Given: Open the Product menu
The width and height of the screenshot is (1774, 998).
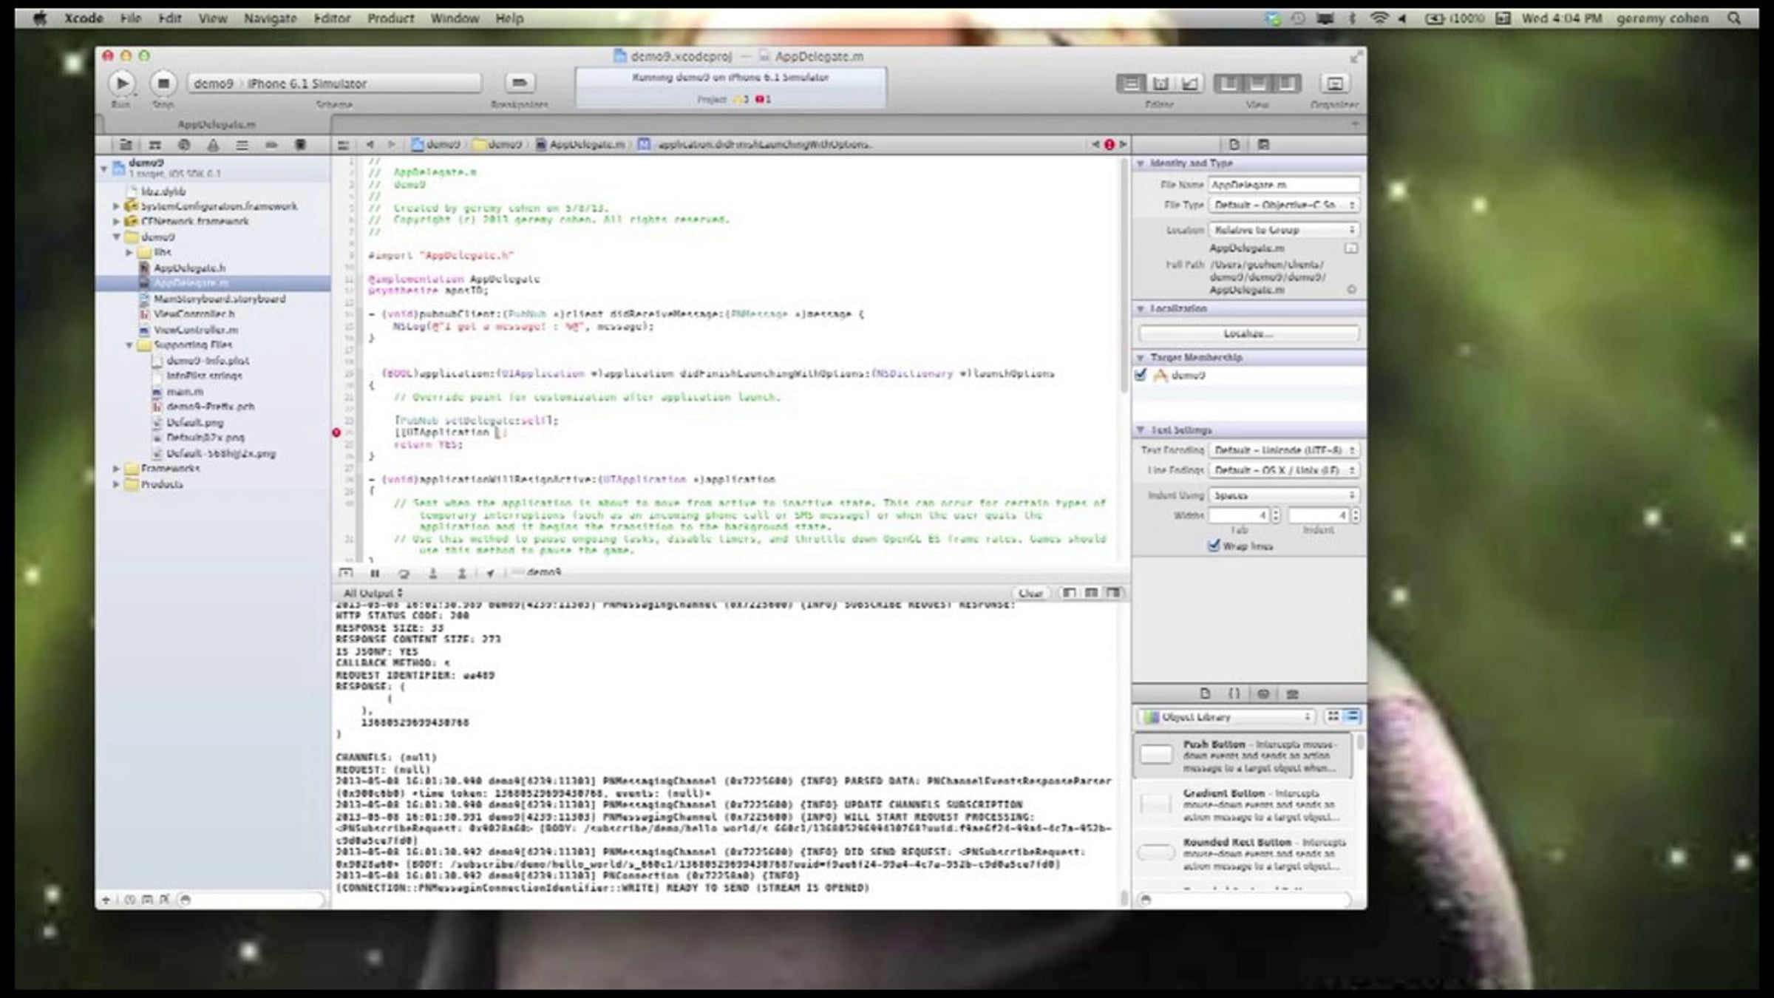Looking at the screenshot, I should tap(391, 18).
